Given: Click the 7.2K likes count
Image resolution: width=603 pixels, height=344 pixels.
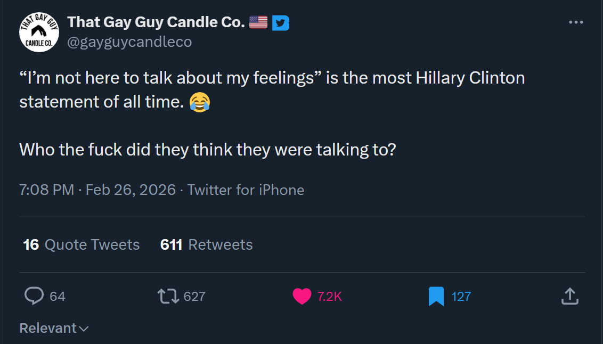Looking at the screenshot, I should click(330, 297).
